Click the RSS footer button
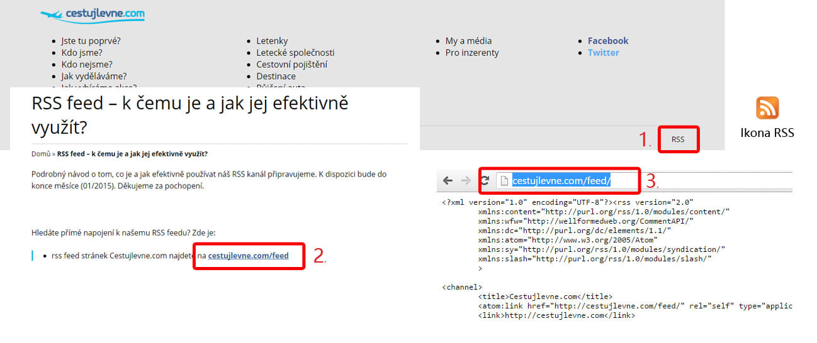Screen dimensions: 817x343 (678, 139)
